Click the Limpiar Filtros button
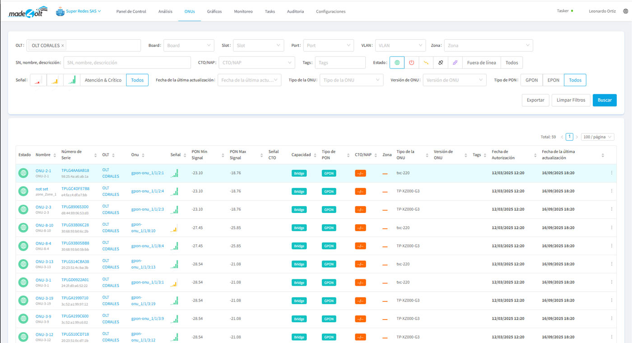Screen dimensions: 632x343 point(571,100)
